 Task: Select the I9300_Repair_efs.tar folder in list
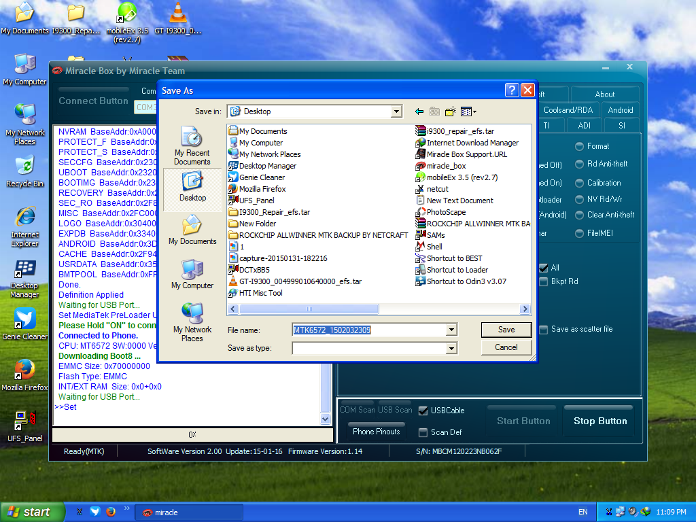pos(269,212)
